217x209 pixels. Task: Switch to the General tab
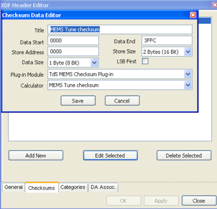pos(14,187)
